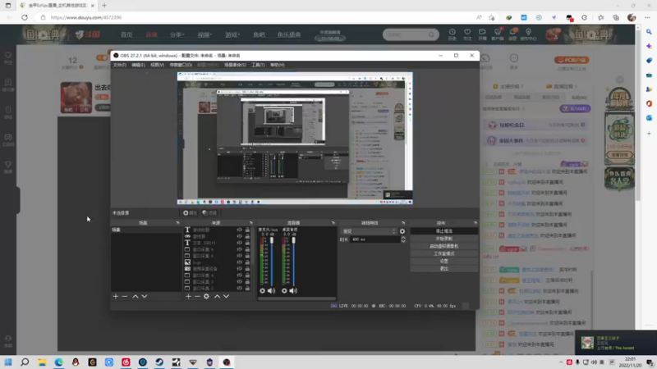657x369 pixels.
Task: Click the 滤镜 filters button above the docks
Action: pos(209,213)
